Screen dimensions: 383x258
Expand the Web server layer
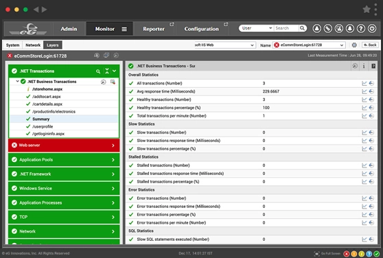pos(64,145)
